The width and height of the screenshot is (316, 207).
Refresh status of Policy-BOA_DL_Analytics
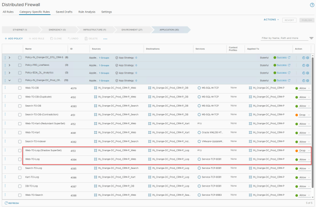(289, 73)
